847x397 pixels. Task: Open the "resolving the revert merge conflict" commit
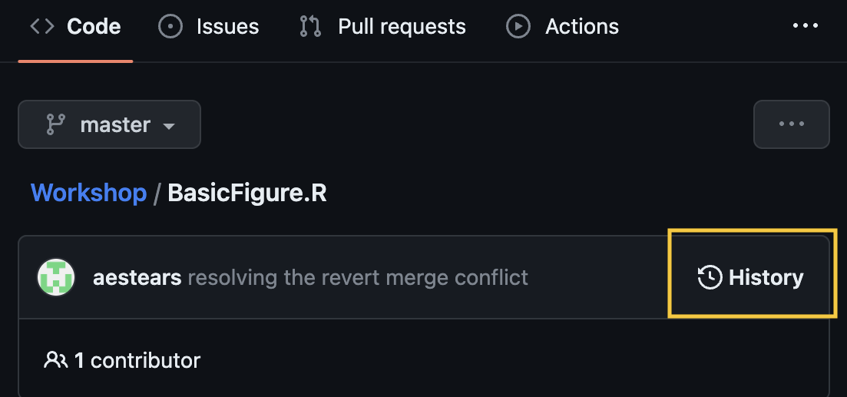(358, 277)
